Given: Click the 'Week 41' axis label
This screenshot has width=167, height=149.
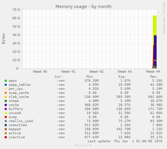Looking at the screenshot, I should 68,72.
